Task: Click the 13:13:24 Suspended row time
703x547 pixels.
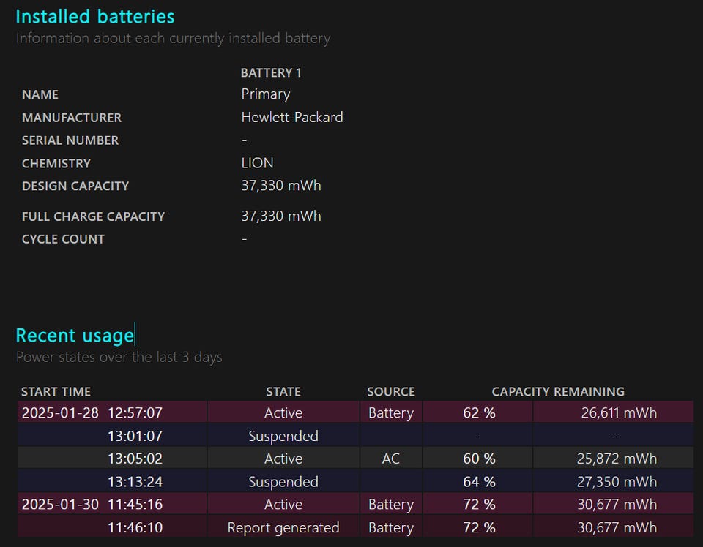Action: (135, 482)
